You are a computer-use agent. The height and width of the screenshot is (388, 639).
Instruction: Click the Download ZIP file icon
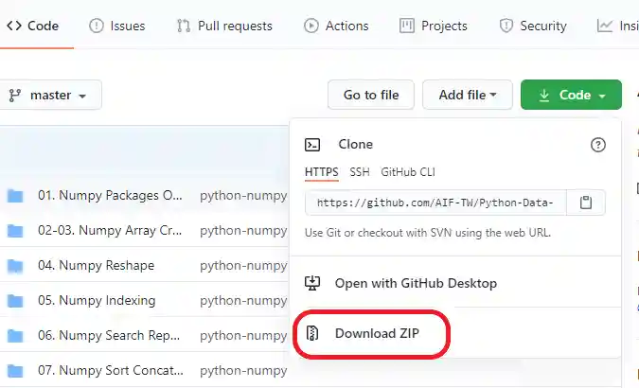[313, 333]
